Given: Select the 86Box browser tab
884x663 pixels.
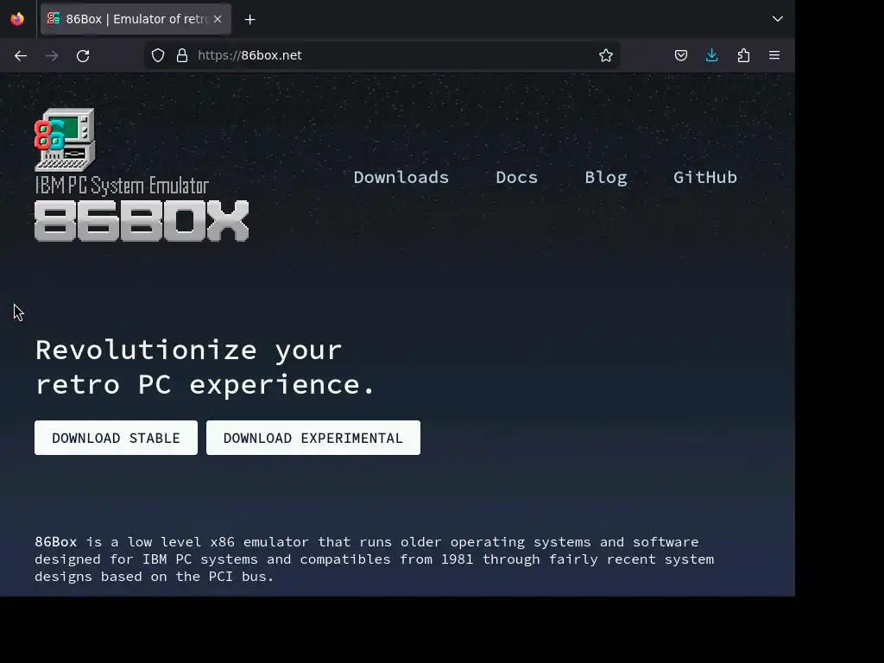Looking at the screenshot, I should pos(136,19).
